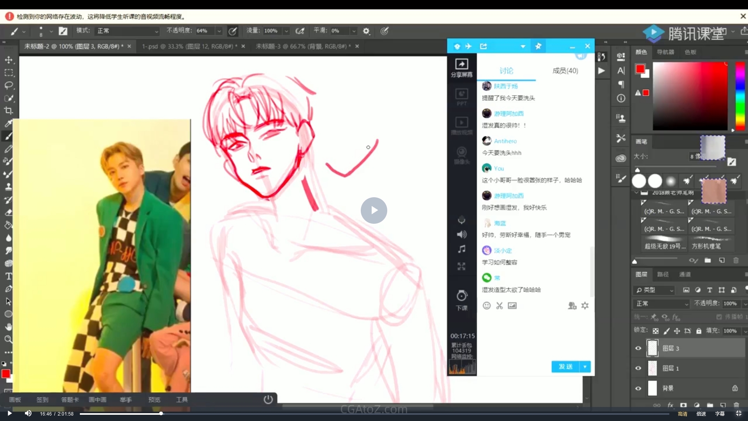Open brush settings gear in options bar

coord(366,31)
